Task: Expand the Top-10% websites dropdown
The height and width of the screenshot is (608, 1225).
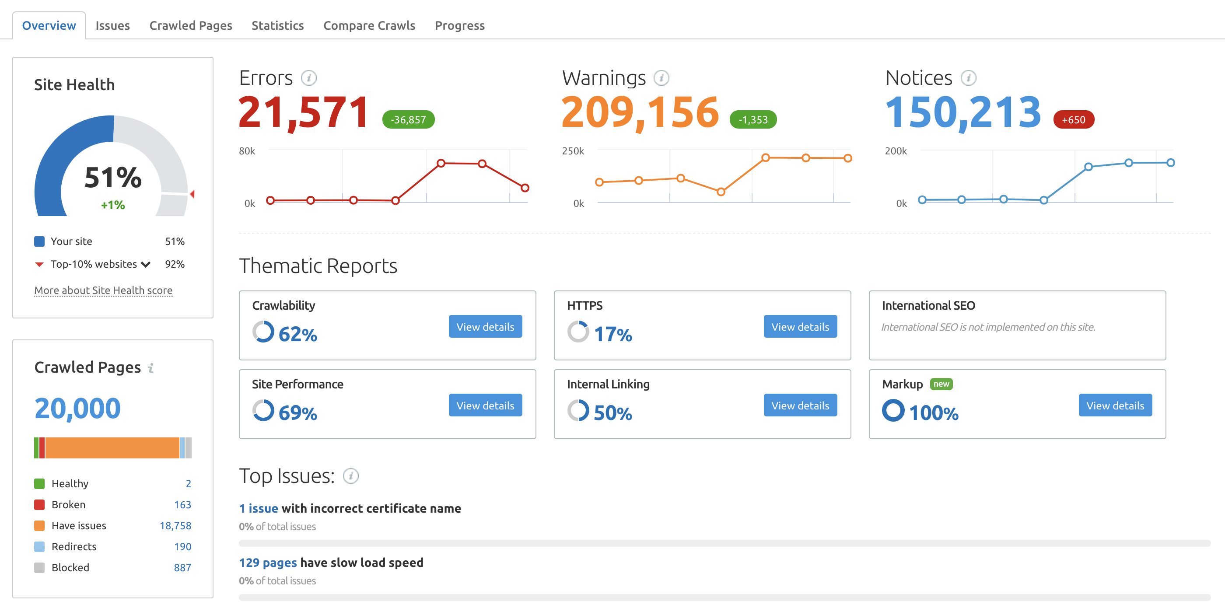Action: (x=146, y=264)
